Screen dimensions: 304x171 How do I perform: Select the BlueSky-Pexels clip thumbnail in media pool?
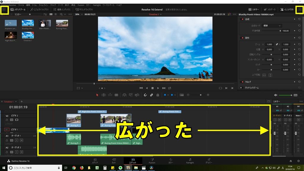coord(28,23)
